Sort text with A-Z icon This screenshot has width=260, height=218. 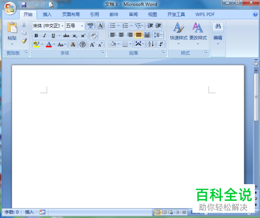pyautogui.click(x=151, y=44)
